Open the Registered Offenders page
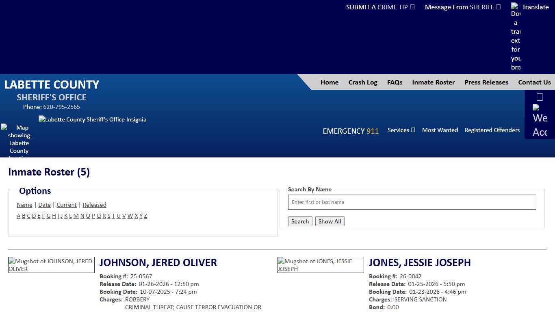Viewport: 555px width, 312px height. pos(492,130)
